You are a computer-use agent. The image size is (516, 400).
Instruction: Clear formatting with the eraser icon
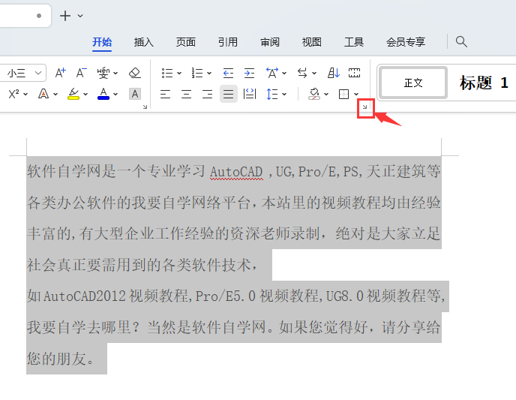[x=134, y=73]
